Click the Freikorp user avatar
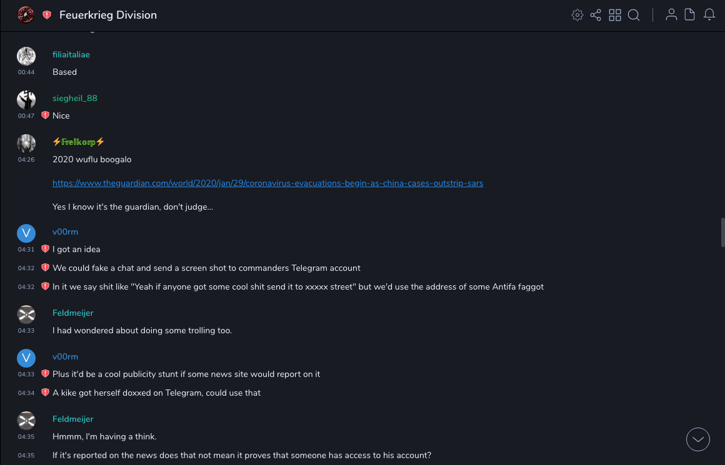The image size is (725, 465). point(26,144)
